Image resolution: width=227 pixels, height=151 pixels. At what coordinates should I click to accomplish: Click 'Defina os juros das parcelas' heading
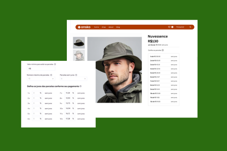click(53, 86)
